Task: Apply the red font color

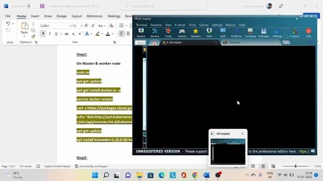Action: click(x=107, y=34)
